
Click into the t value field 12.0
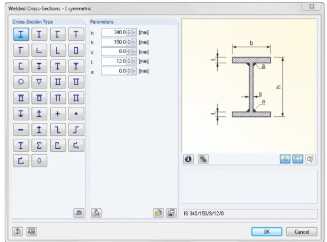[x=114, y=61]
